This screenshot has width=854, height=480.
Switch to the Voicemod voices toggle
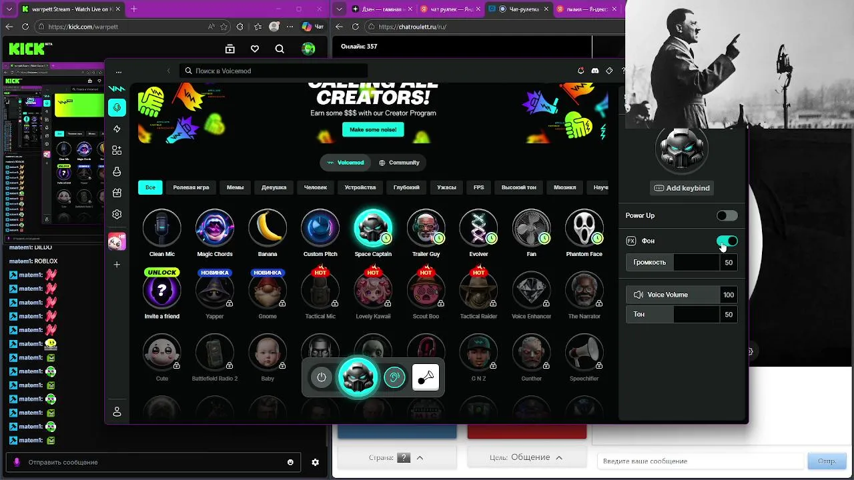click(x=346, y=163)
